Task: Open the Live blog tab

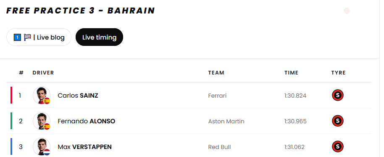Action: pos(39,37)
